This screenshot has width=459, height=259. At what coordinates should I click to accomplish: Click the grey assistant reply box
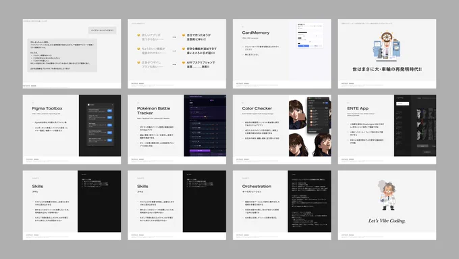(x=62, y=55)
